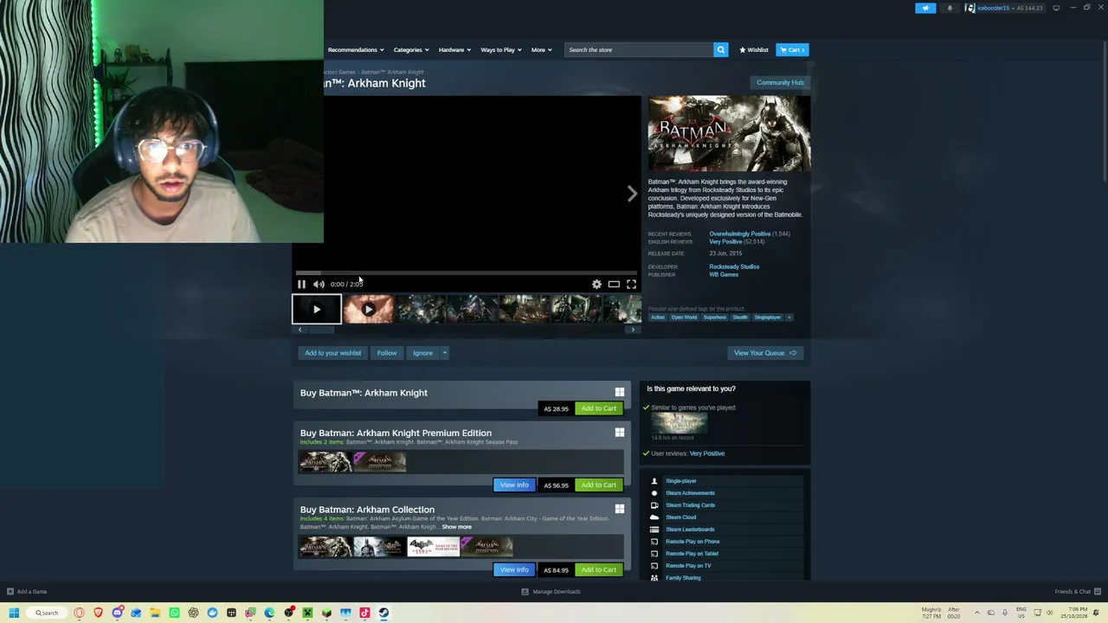Mute the trailer volume icon
Image resolution: width=1108 pixels, height=623 pixels.
point(319,284)
